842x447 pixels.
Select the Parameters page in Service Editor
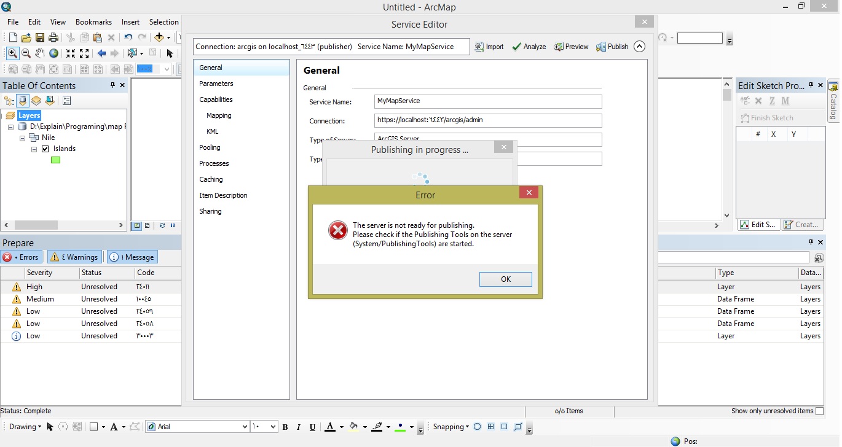click(x=216, y=84)
